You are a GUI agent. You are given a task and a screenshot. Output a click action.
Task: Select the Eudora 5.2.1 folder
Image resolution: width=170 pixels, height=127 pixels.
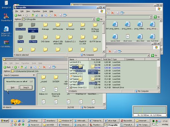click(x=70, y=39)
